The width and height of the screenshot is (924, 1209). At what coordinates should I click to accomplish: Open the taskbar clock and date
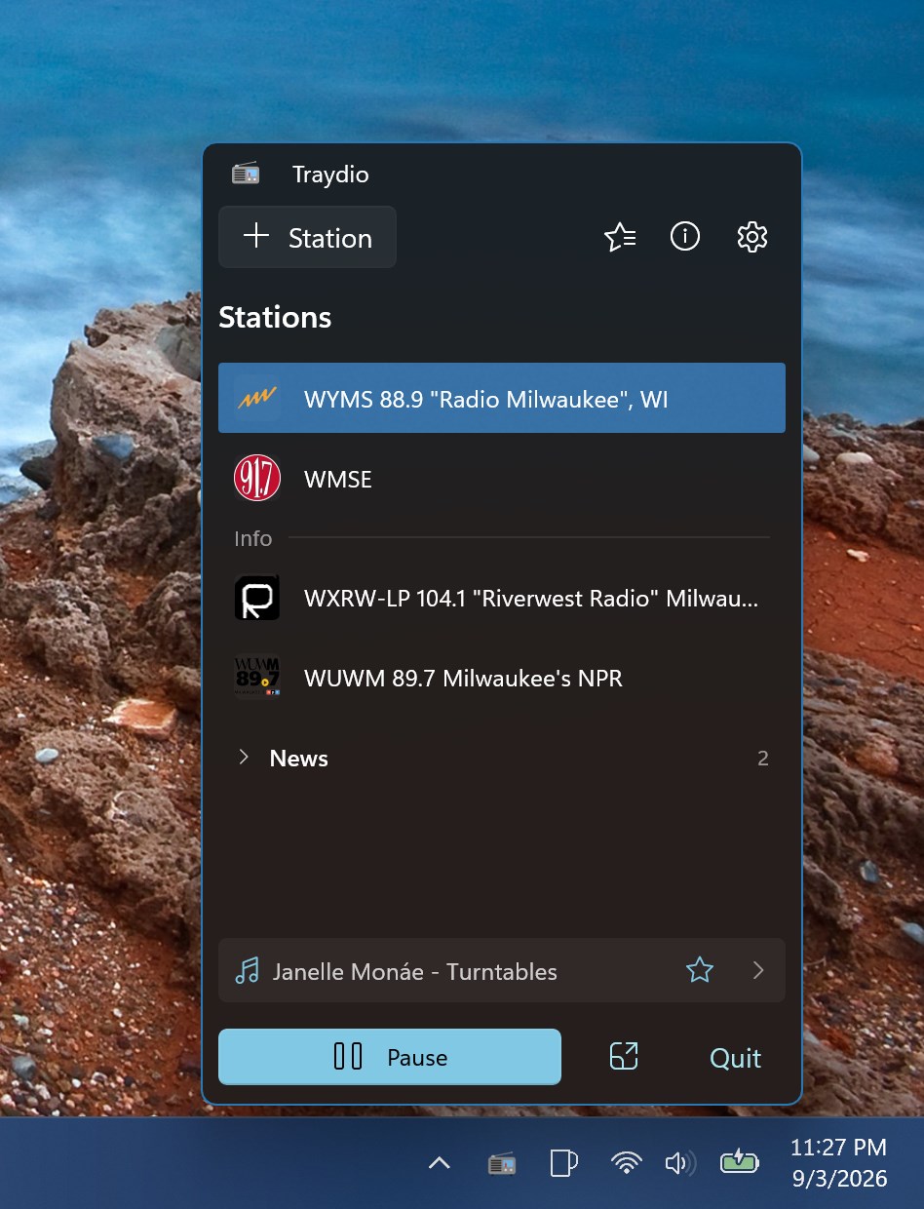pos(839,1162)
